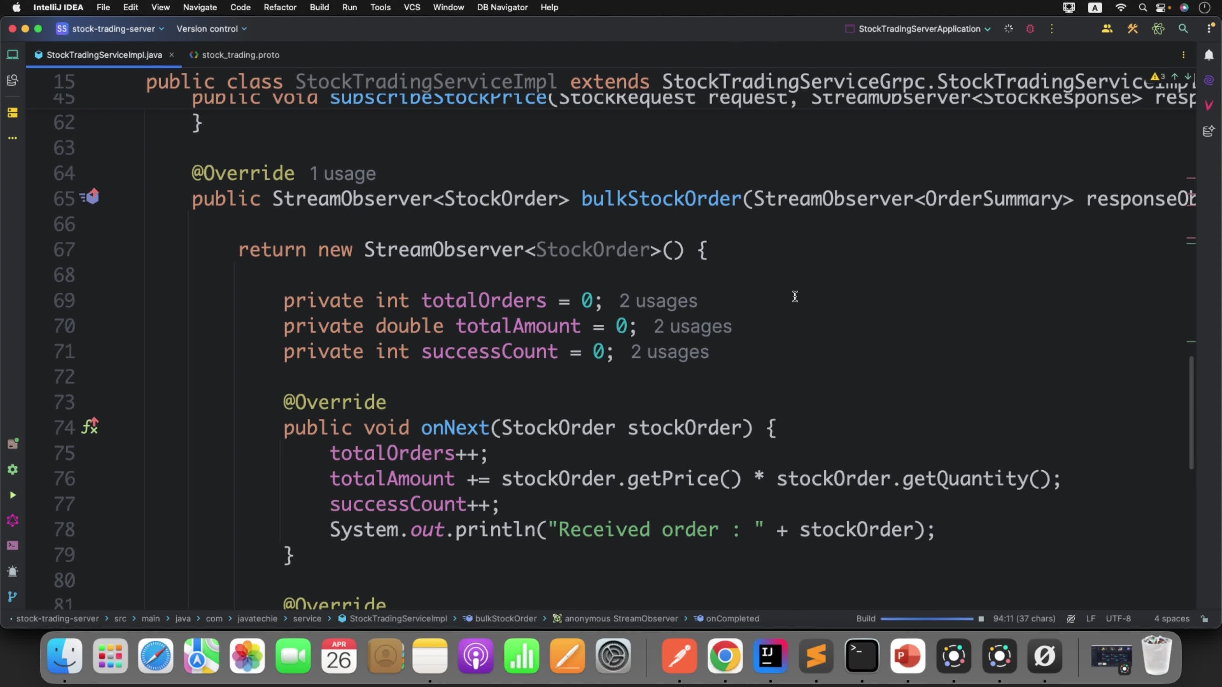The height and width of the screenshot is (687, 1222).
Task: Click the editor vertical scrollbar thumb
Action: click(1191, 413)
